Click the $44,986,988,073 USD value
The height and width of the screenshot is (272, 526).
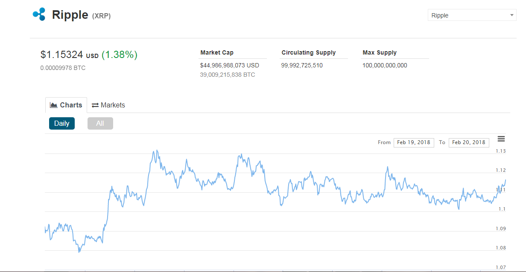[x=230, y=65]
